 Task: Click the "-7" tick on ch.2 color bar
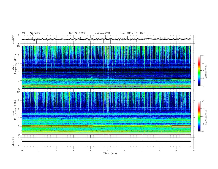[x=203, y=131]
